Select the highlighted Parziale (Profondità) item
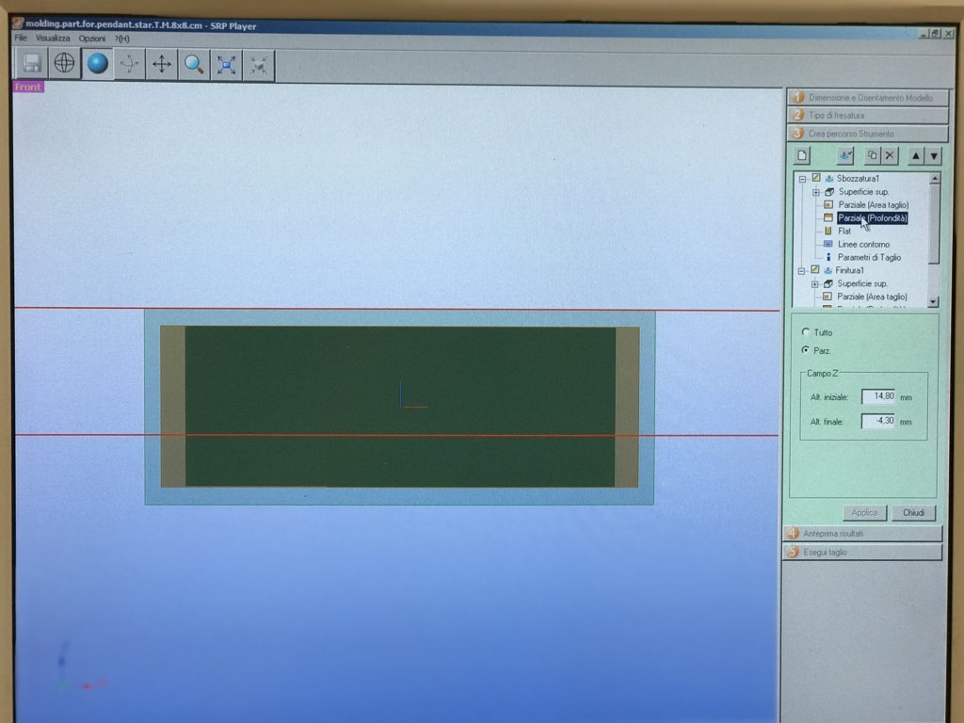 point(873,218)
